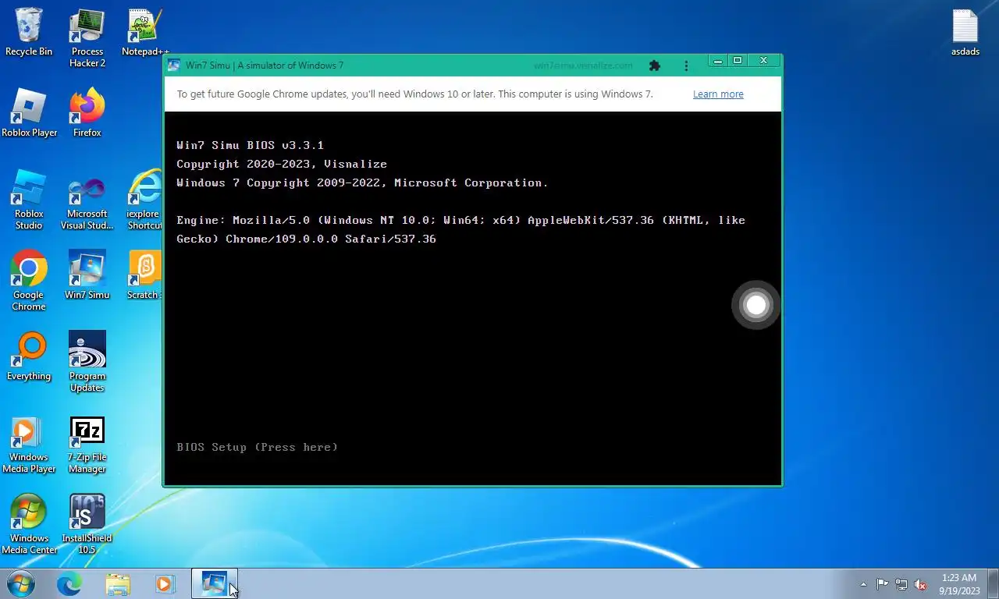The image size is (999, 599).
Task: Open the Scratch desktop shortcut
Action: click(x=144, y=275)
